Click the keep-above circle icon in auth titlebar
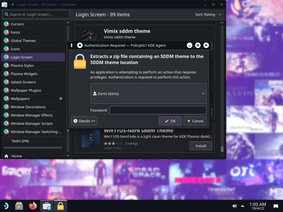 [80, 46]
